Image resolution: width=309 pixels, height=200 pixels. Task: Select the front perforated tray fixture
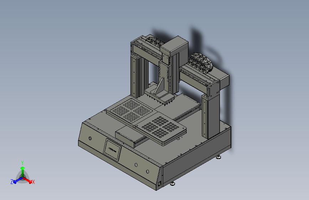[x=161, y=129]
